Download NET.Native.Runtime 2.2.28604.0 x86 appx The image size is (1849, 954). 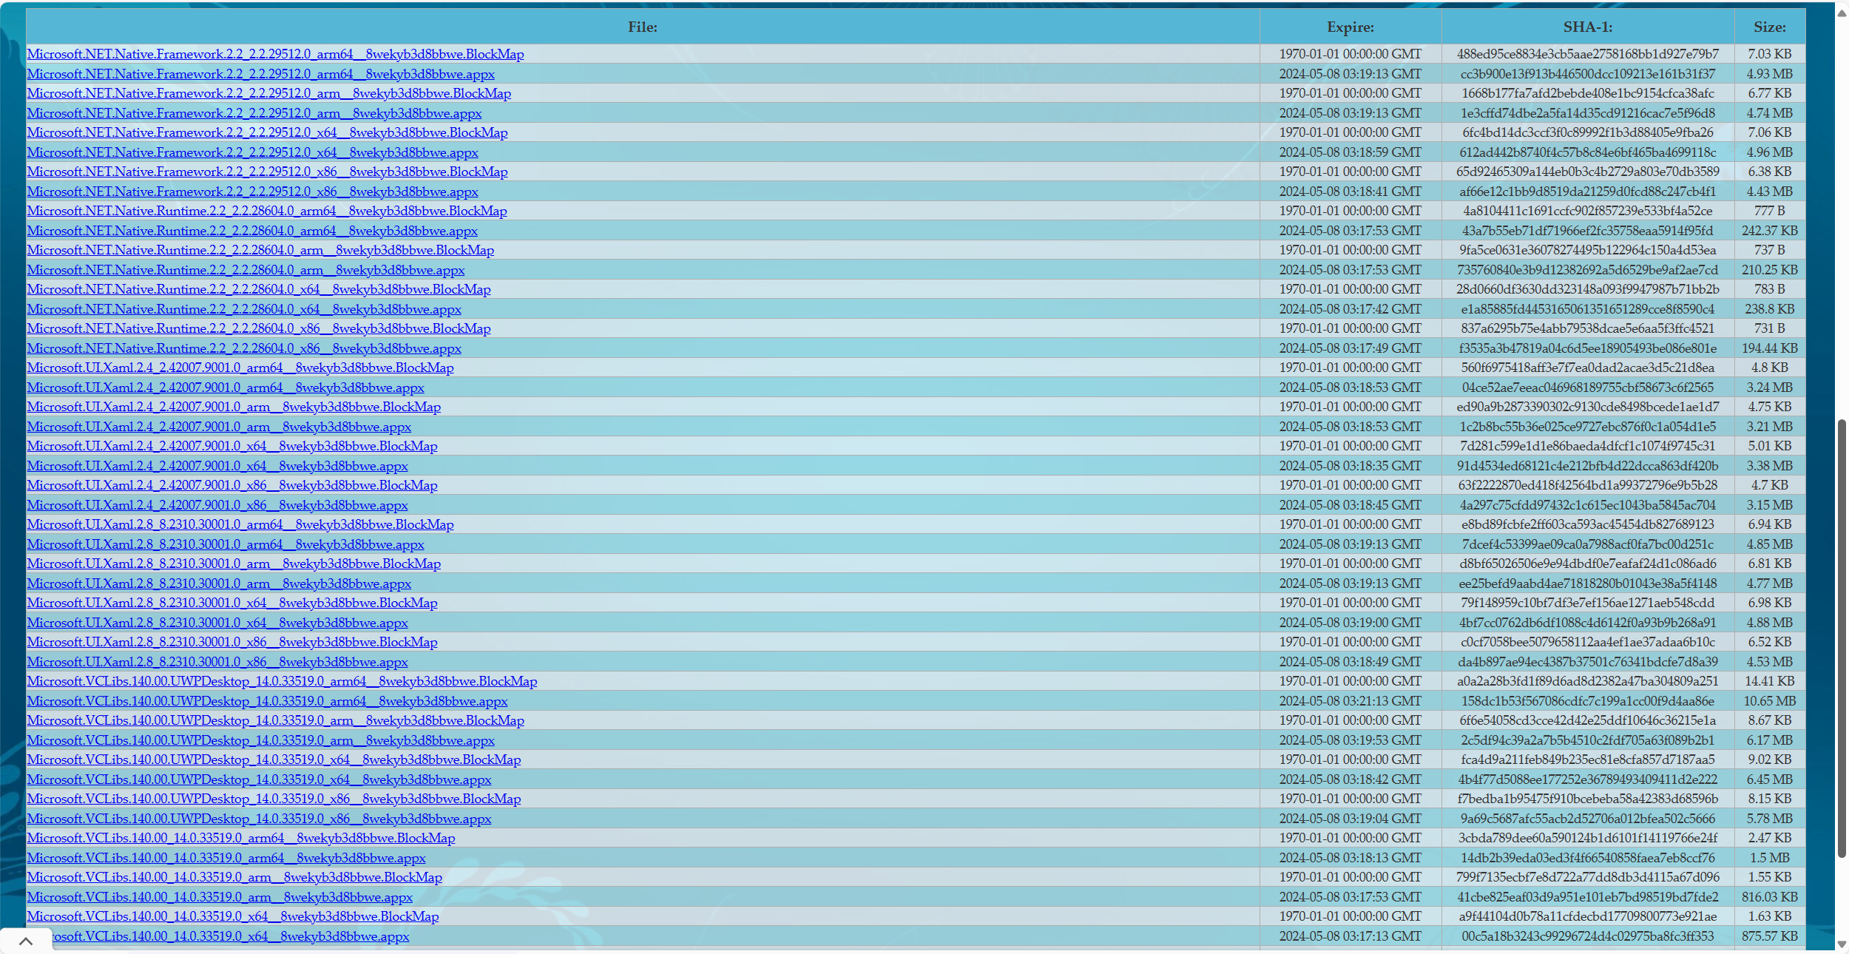pos(244,348)
